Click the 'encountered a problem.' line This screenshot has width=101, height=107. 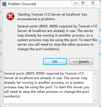point(36,19)
